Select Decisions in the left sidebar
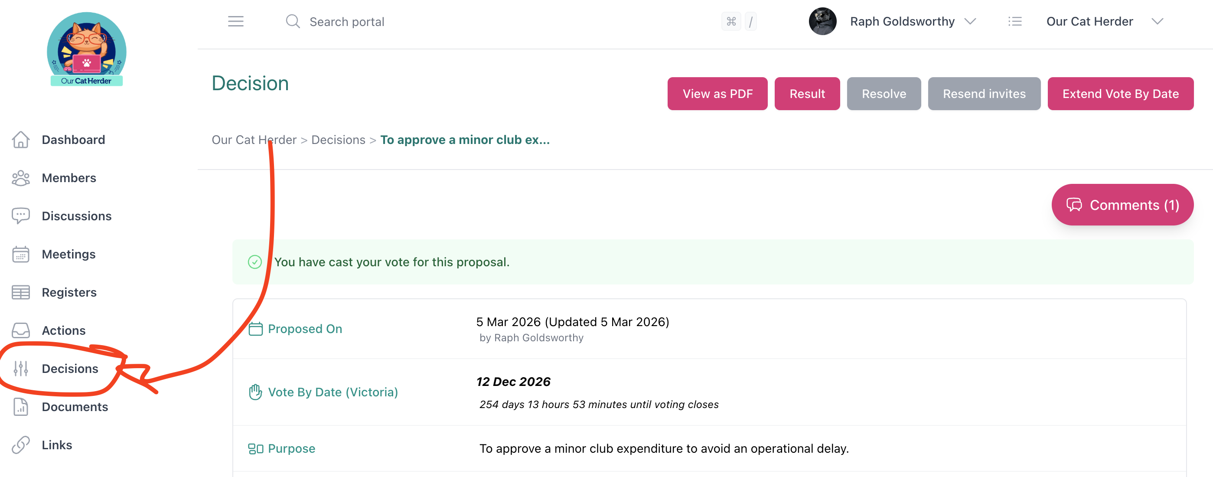This screenshot has height=477, width=1213. click(x=70, y=369)
